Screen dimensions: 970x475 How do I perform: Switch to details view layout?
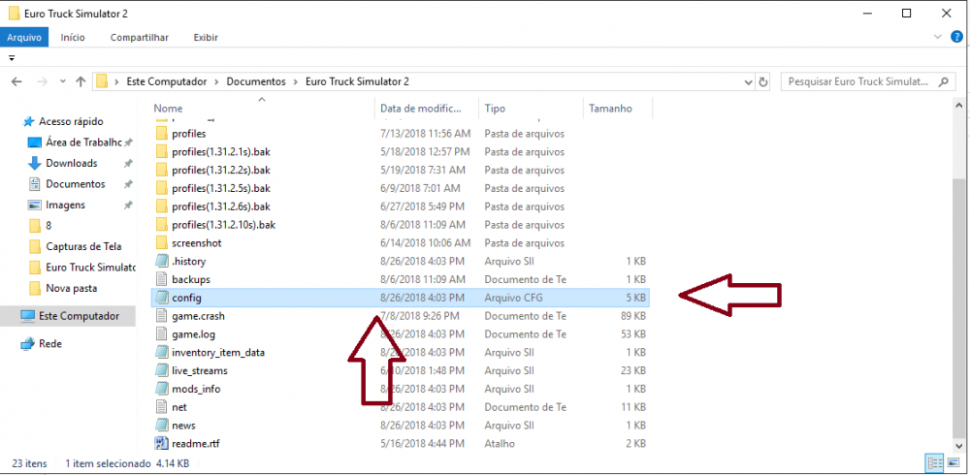(x=933, y=463)
